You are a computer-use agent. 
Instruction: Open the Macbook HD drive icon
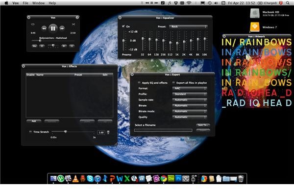[255, 13]
